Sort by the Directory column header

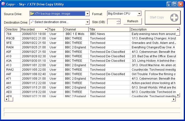point(12,29)
